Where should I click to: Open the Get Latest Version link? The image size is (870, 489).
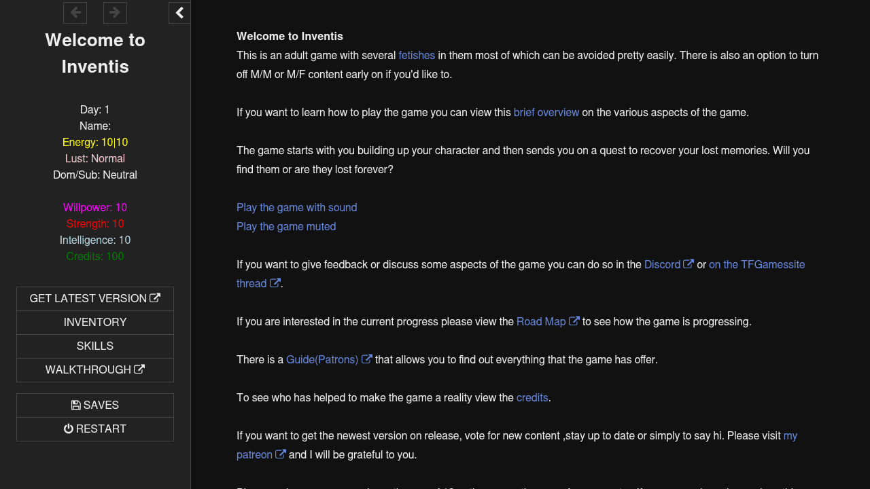point(95,299)
